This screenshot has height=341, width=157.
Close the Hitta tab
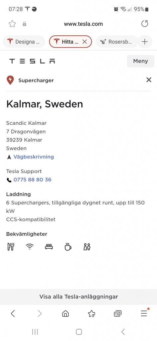click(85, 42)
